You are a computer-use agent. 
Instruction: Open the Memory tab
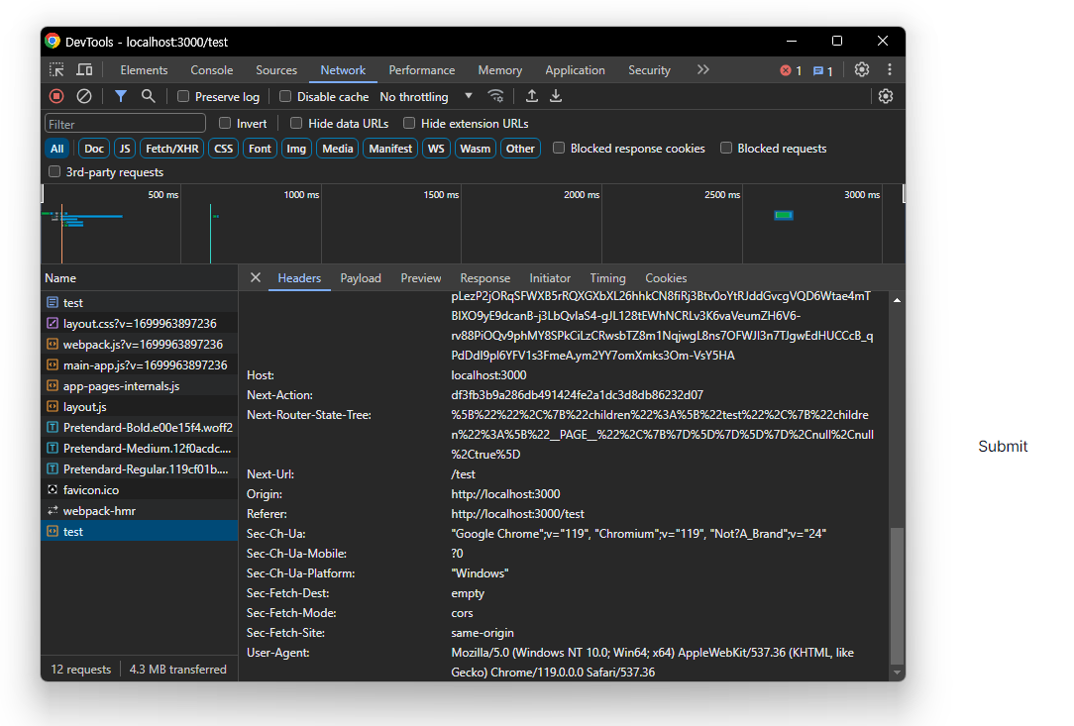pyautogui.click(x=500, y=70)
